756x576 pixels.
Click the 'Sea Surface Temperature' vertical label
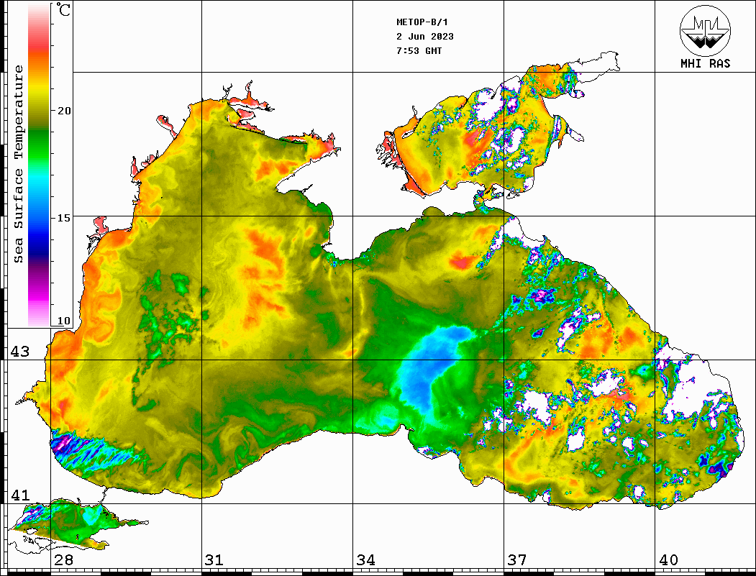pyautogui.click(x=18, y=164)
